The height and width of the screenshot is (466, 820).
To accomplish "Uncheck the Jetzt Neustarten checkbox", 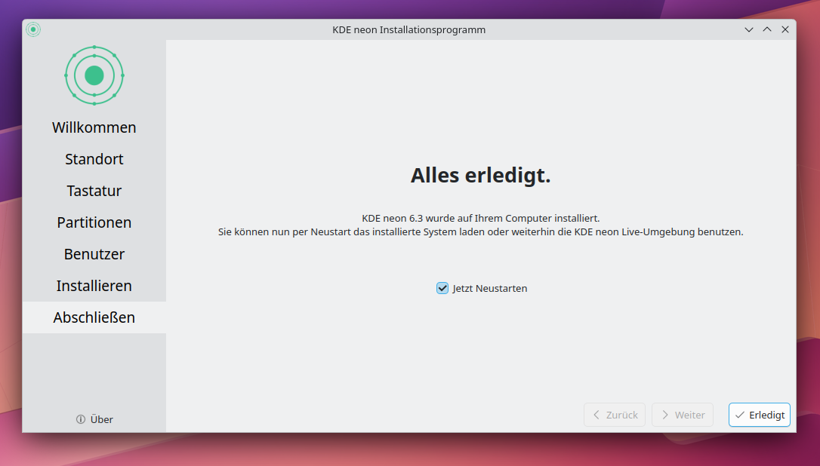I will point(442,288).
